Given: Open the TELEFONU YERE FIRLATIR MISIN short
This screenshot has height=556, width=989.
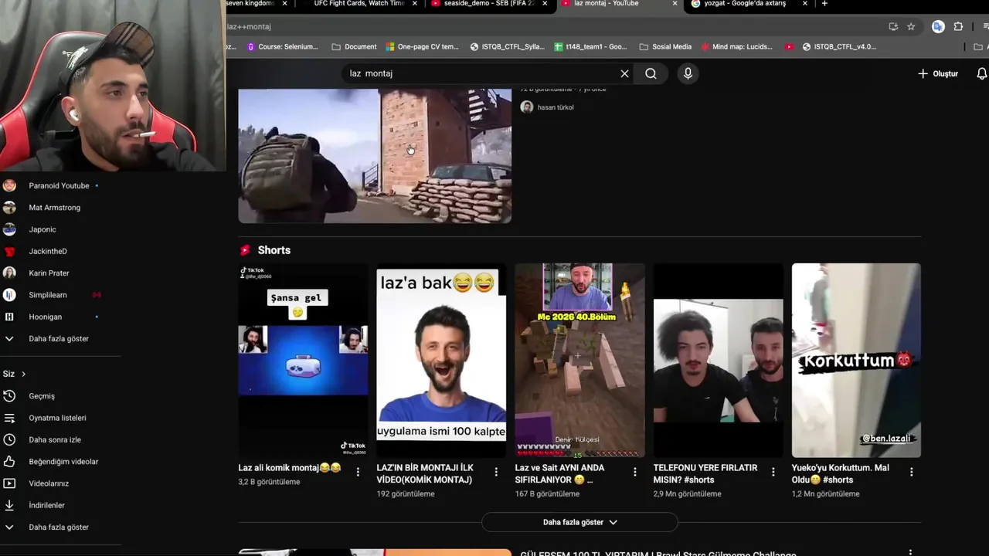Looking at the screenshot, I should click(718, 360).
